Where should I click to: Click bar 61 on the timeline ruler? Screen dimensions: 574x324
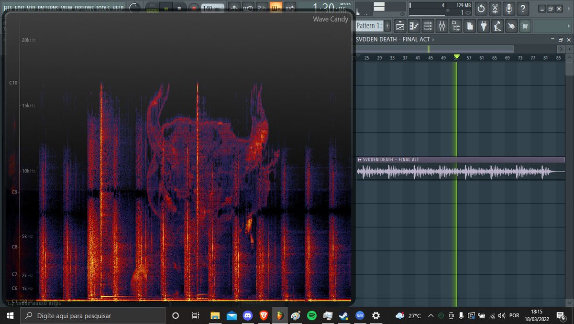click(482, 58)
